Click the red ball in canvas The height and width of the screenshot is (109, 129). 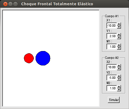29,58
